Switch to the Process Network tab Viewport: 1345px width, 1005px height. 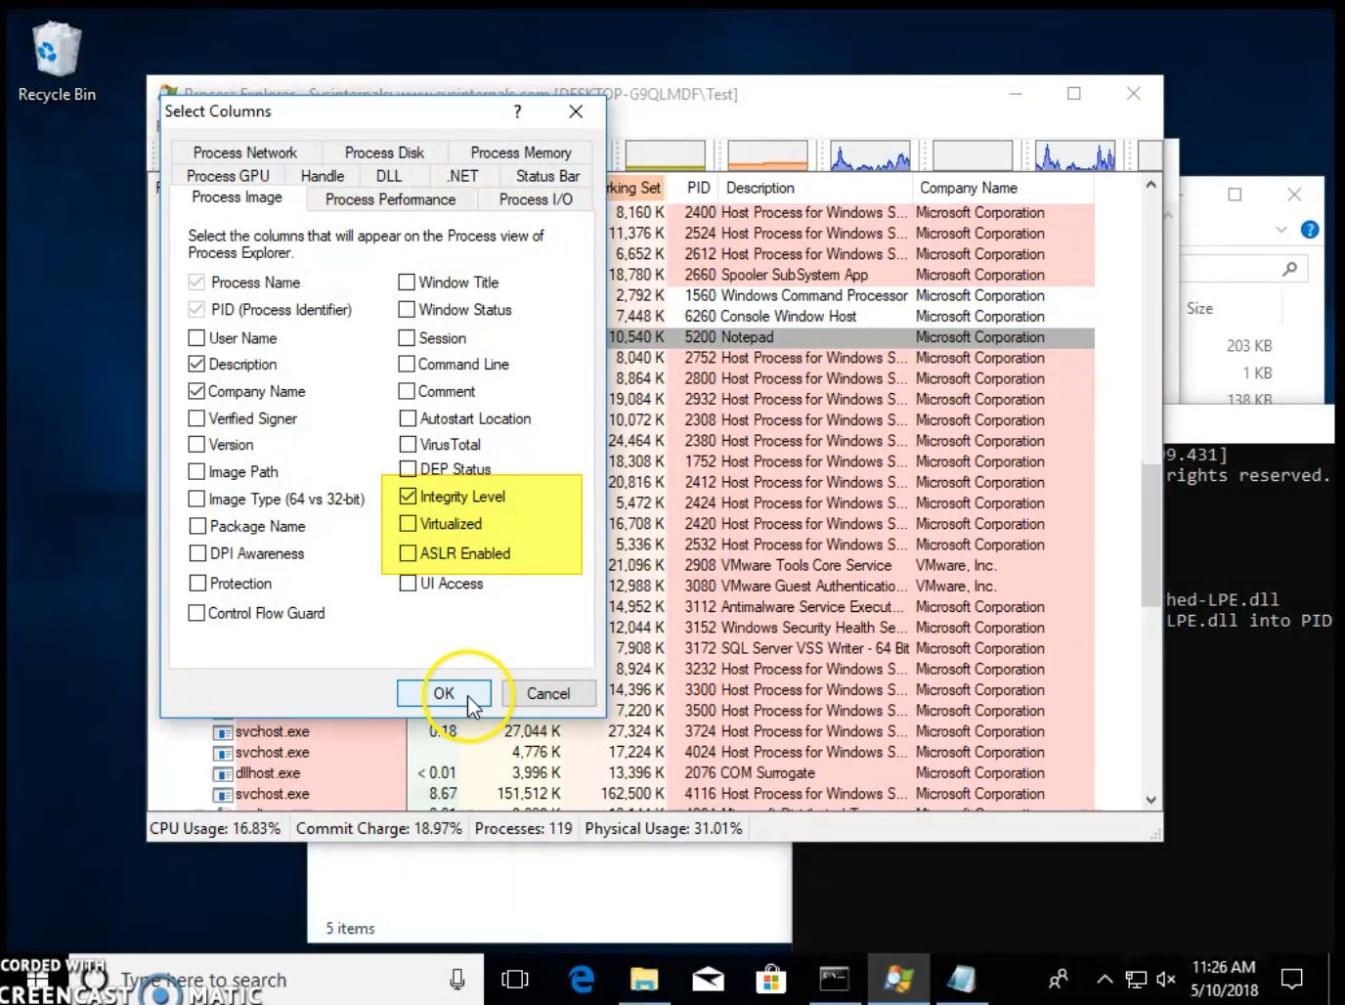pyautogui.click(x=244, y=153)
